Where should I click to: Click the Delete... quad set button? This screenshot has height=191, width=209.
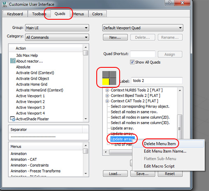(143, 37)
